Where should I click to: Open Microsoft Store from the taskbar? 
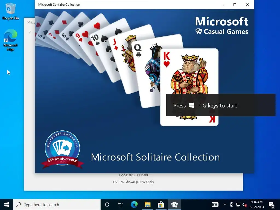point(161,205)
